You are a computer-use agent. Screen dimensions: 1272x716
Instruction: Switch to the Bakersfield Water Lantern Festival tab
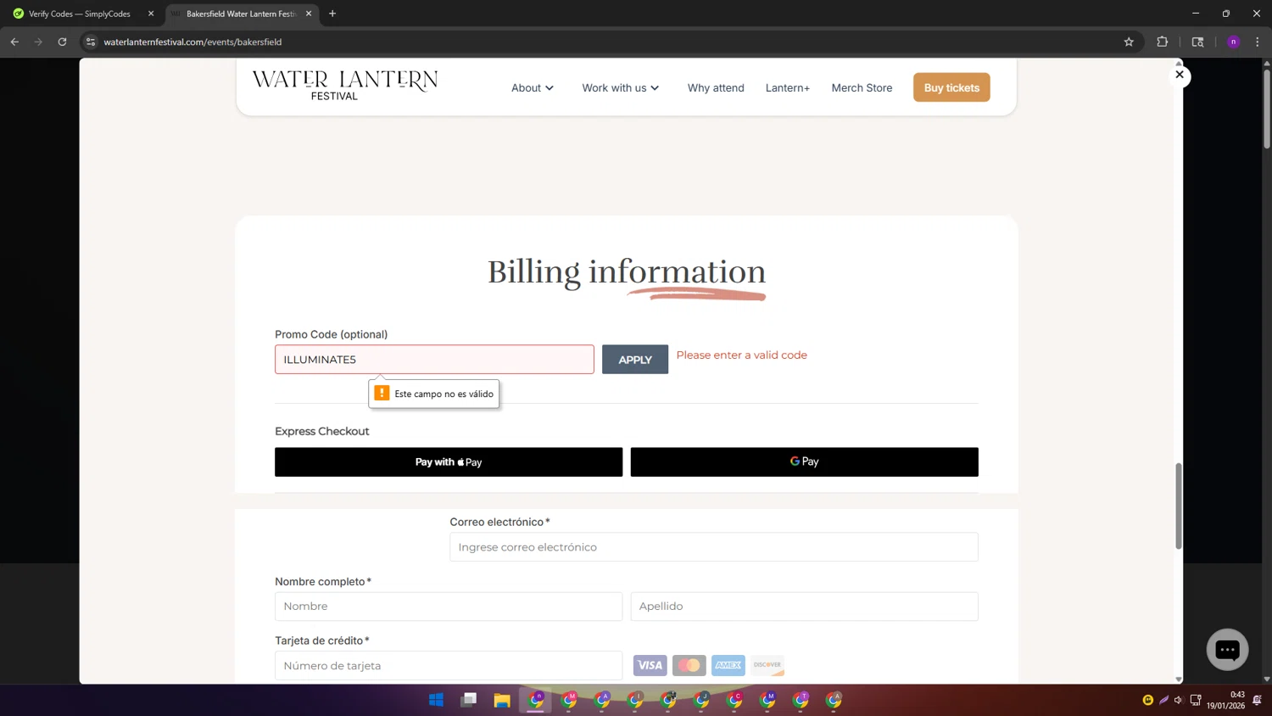(241, 14)
